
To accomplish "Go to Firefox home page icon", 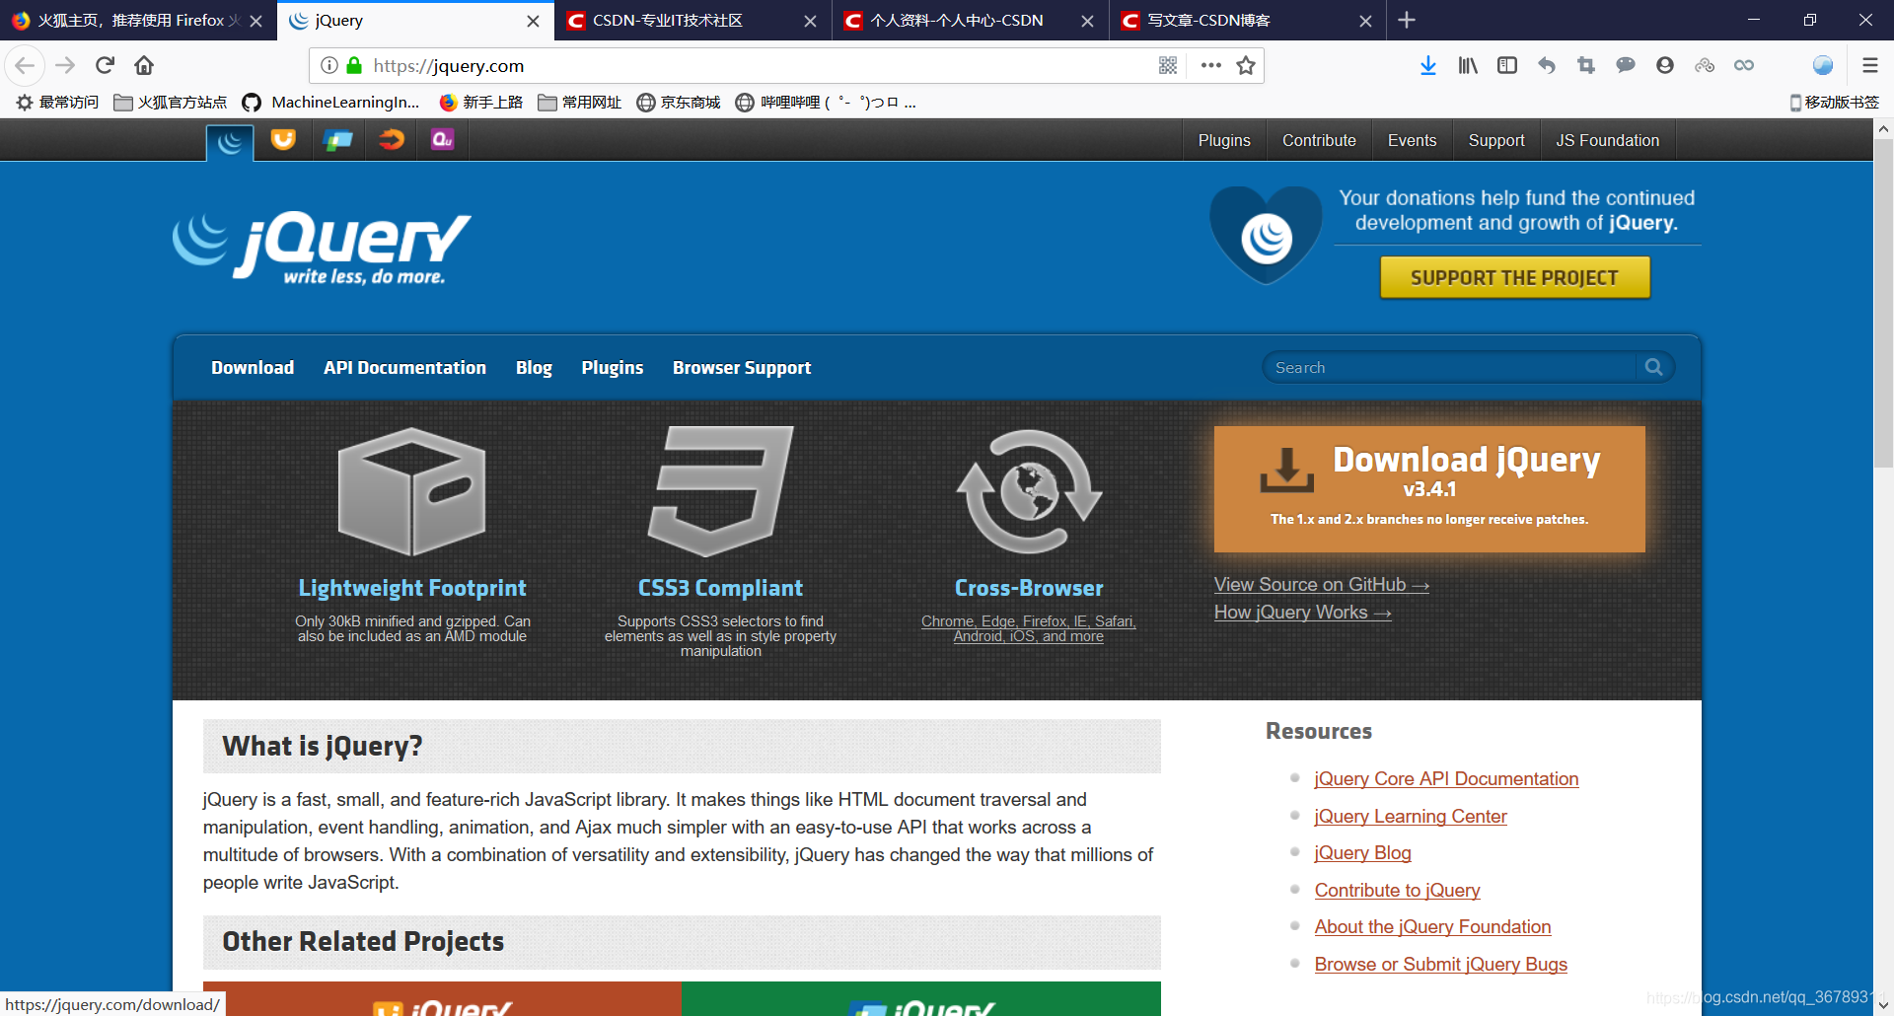I will pos(144,65).
